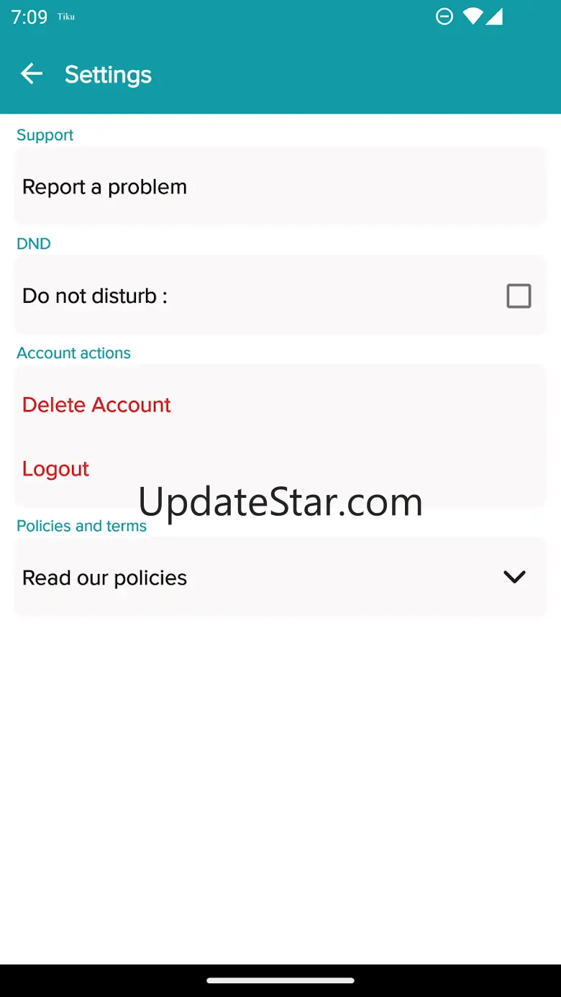Tap the DND section header
The width and height of the screenshot is (561, 997).
34,244
